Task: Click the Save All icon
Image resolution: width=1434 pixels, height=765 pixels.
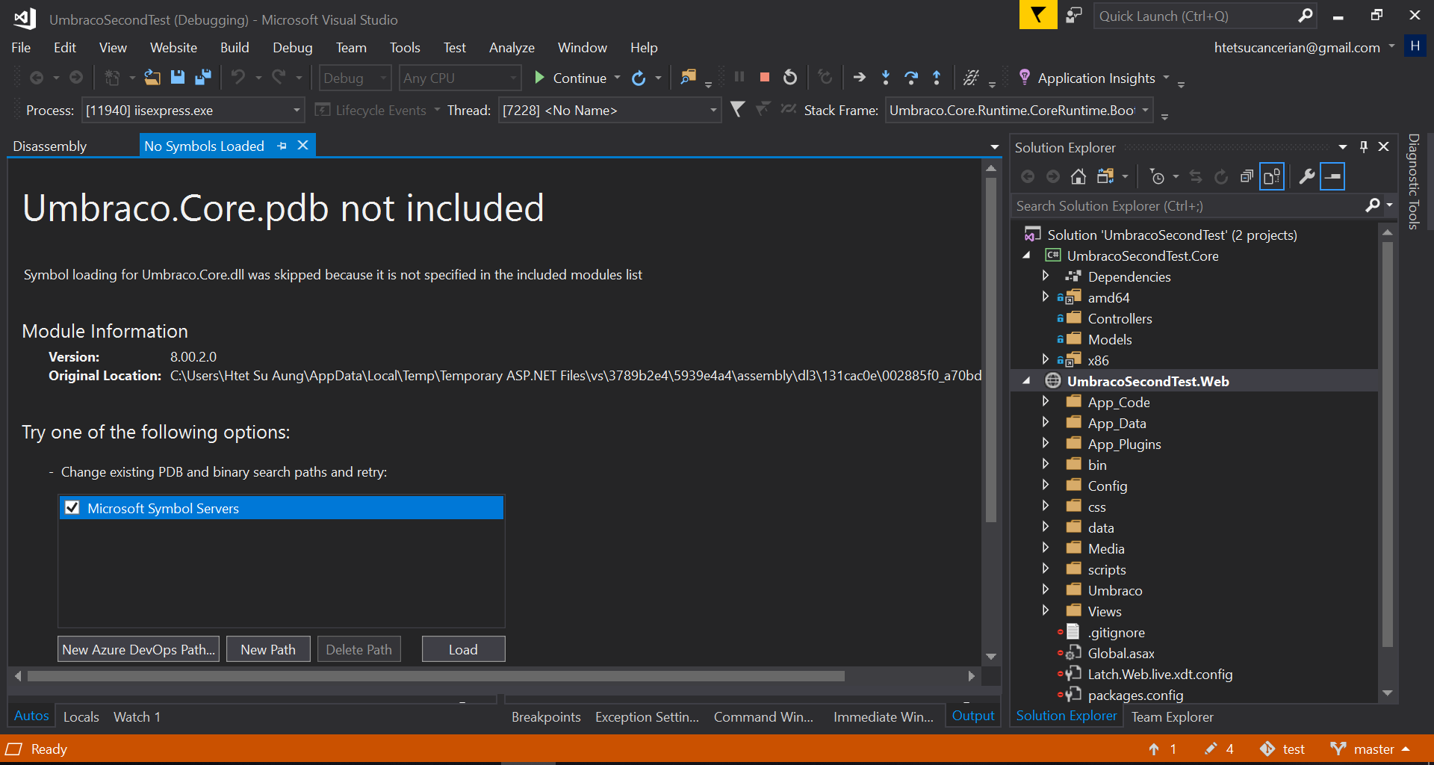Action: [202, 78]
